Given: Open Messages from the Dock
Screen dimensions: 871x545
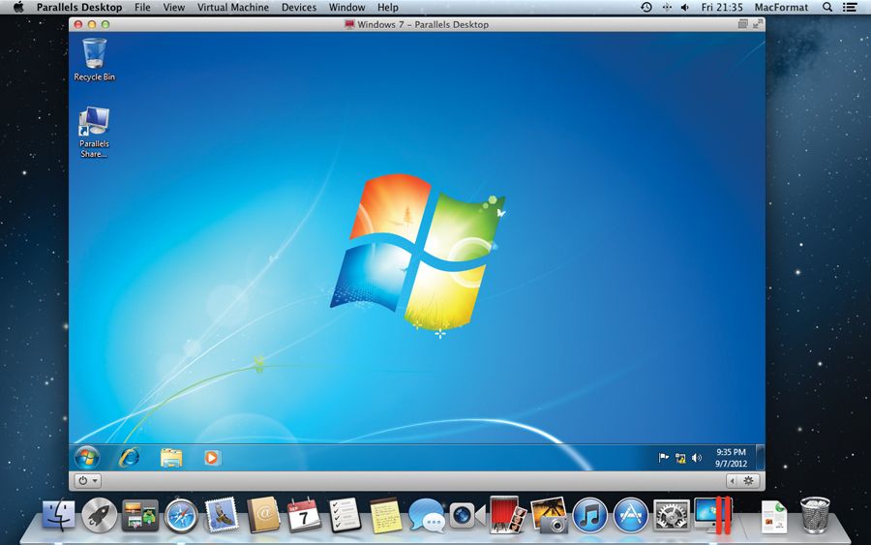Looking at the screenshot, I should [x=427, y=515].
